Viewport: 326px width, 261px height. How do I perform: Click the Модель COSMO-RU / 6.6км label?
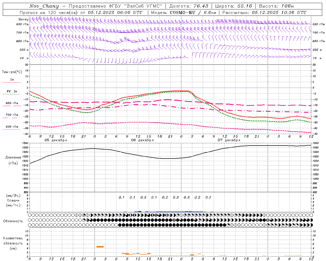[183, 12]
